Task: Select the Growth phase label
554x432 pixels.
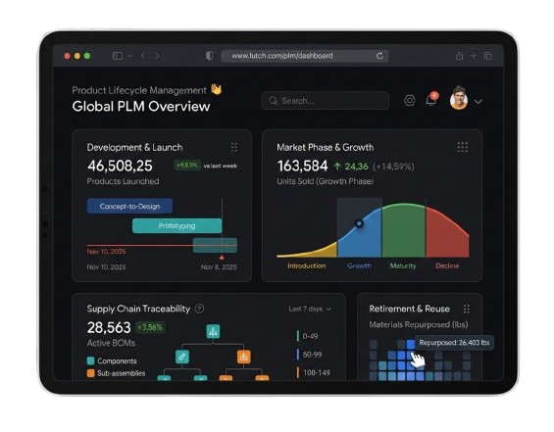Action: (359, 265)
